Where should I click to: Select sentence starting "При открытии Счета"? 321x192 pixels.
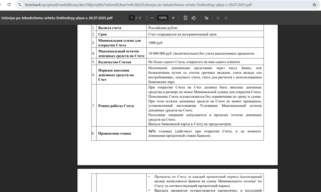(x=205, y=90)
